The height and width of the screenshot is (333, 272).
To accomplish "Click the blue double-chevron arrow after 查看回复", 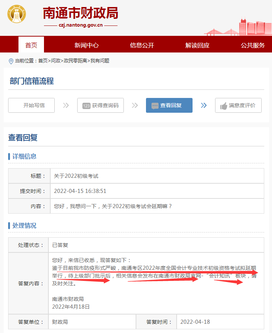I will (204, 105).
